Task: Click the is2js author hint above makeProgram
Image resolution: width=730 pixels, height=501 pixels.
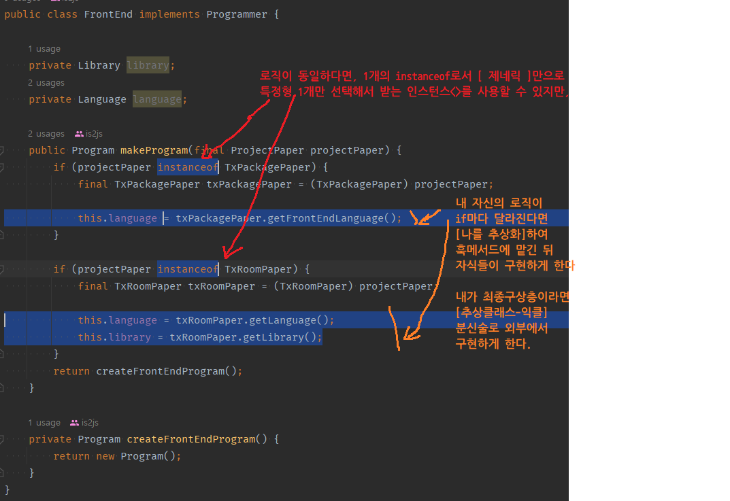Action: coord(94,134)
